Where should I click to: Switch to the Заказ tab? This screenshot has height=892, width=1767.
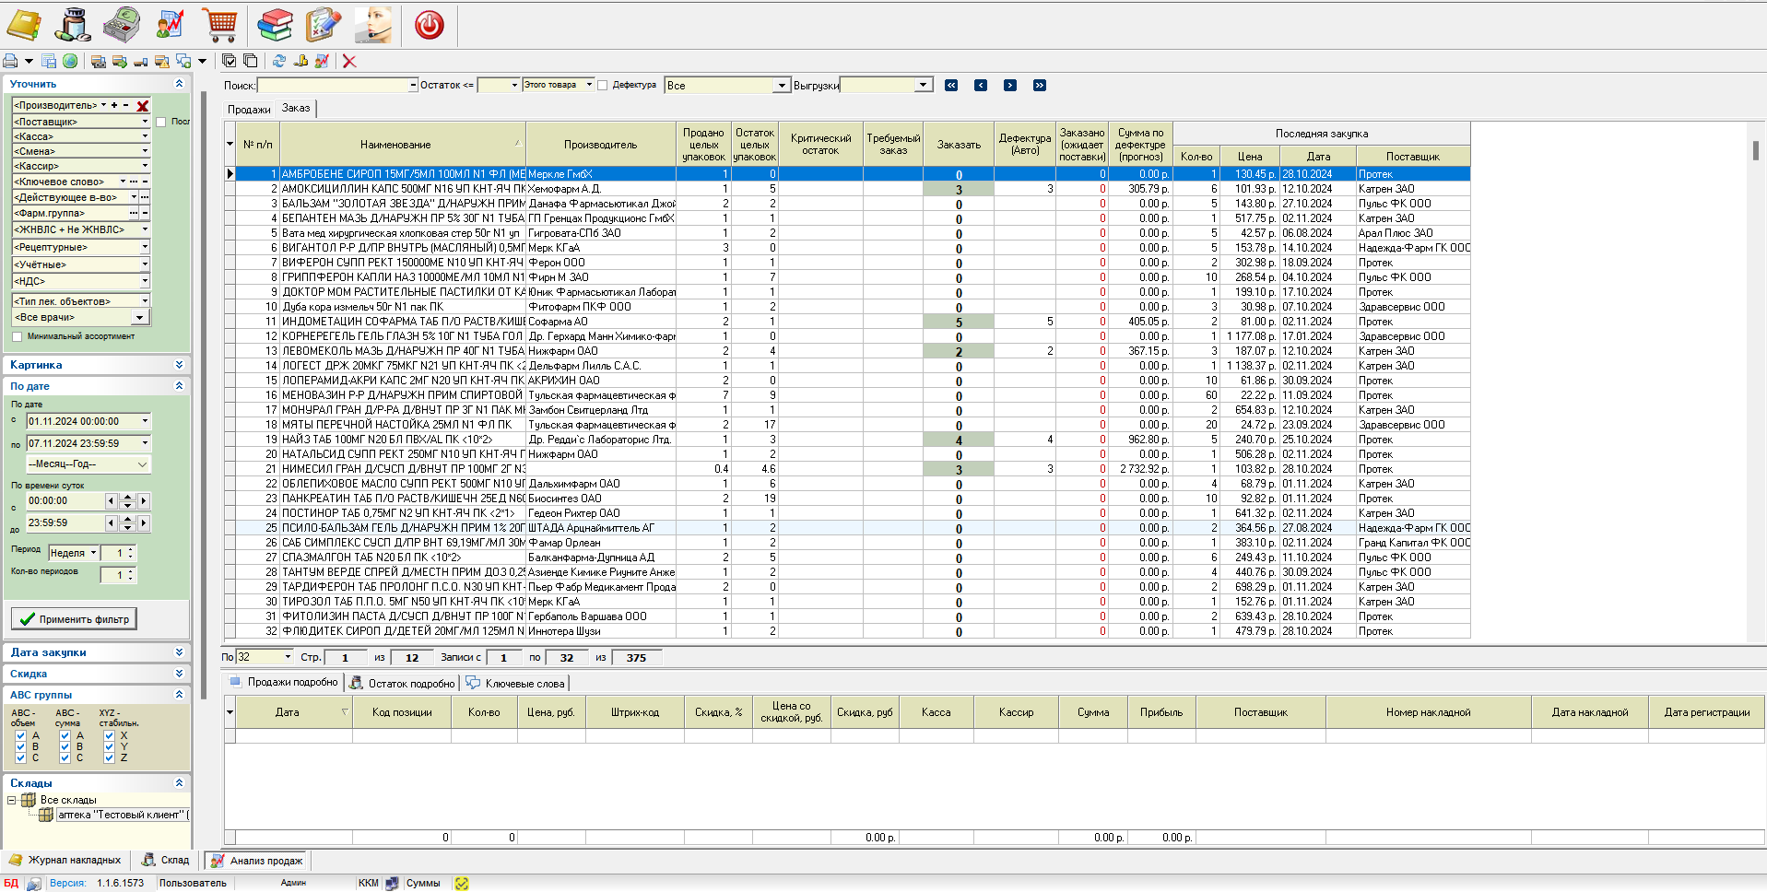click(x=296, y=109)
